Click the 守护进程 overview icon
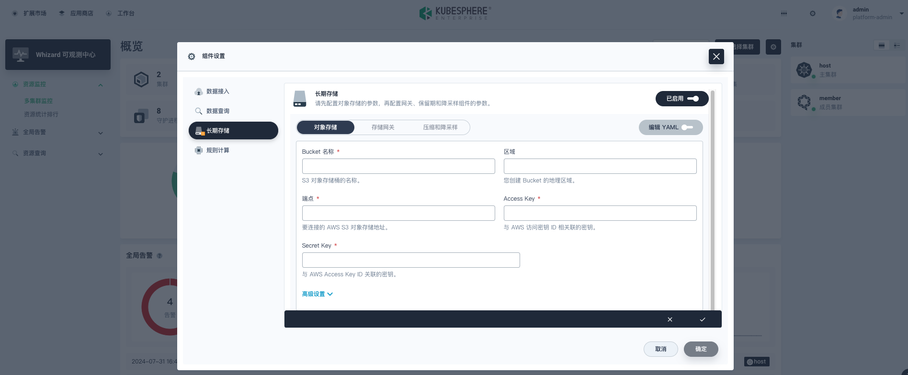The width and height of the screenshot is (908, 375). [x=140, y=115]
